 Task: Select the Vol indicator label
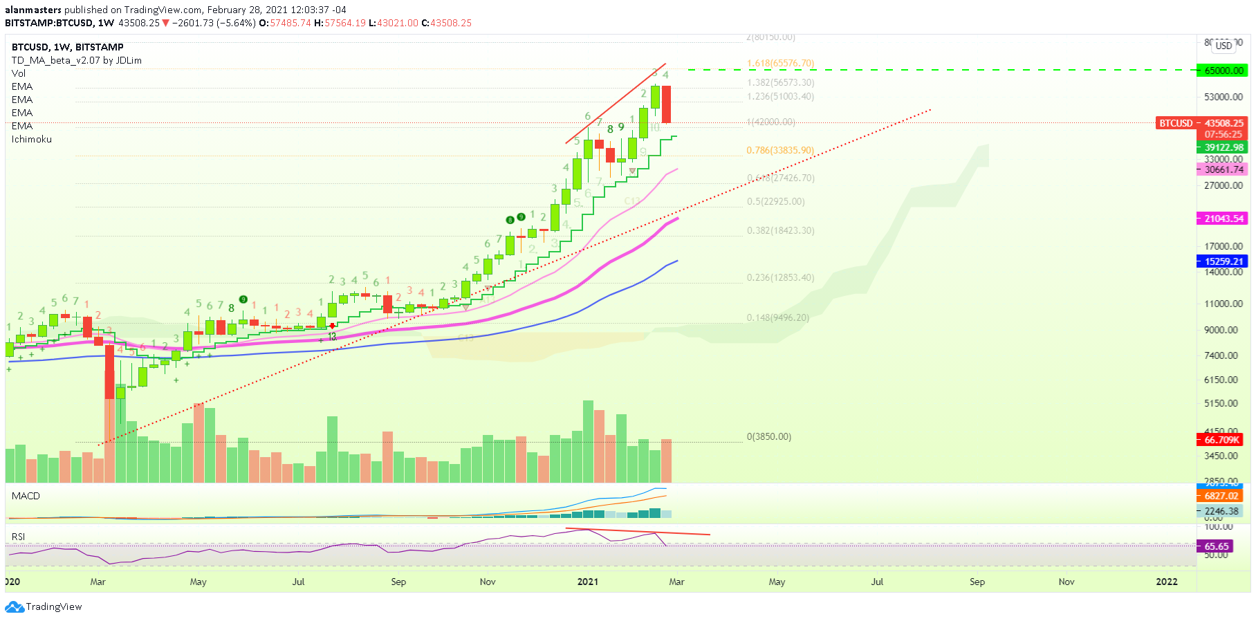[19, 73]
